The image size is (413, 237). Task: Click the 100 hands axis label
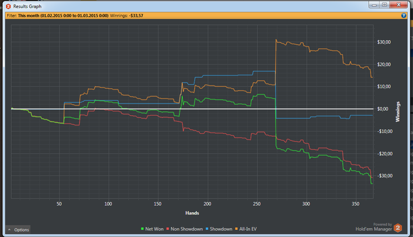108,204
